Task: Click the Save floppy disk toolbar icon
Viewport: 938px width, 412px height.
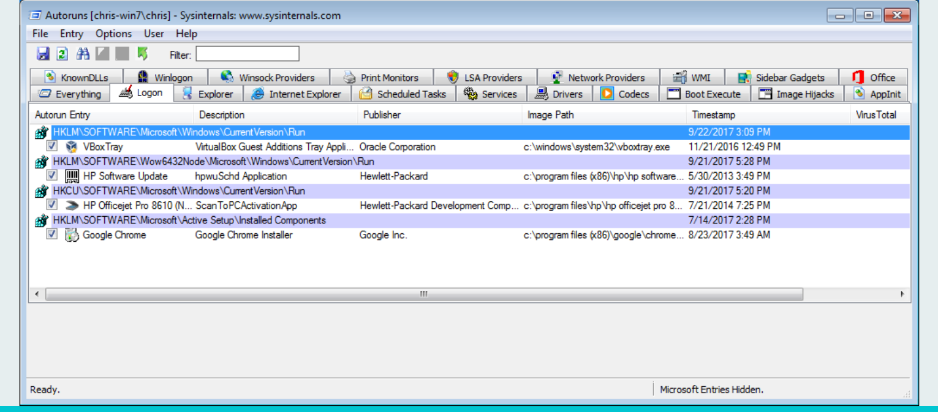Action: click(x=43, y=54)
